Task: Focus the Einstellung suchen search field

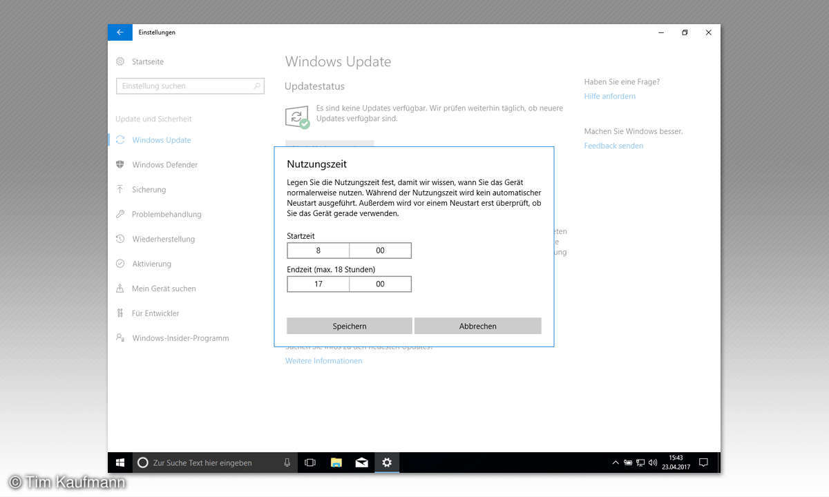Action: [191, 86]
